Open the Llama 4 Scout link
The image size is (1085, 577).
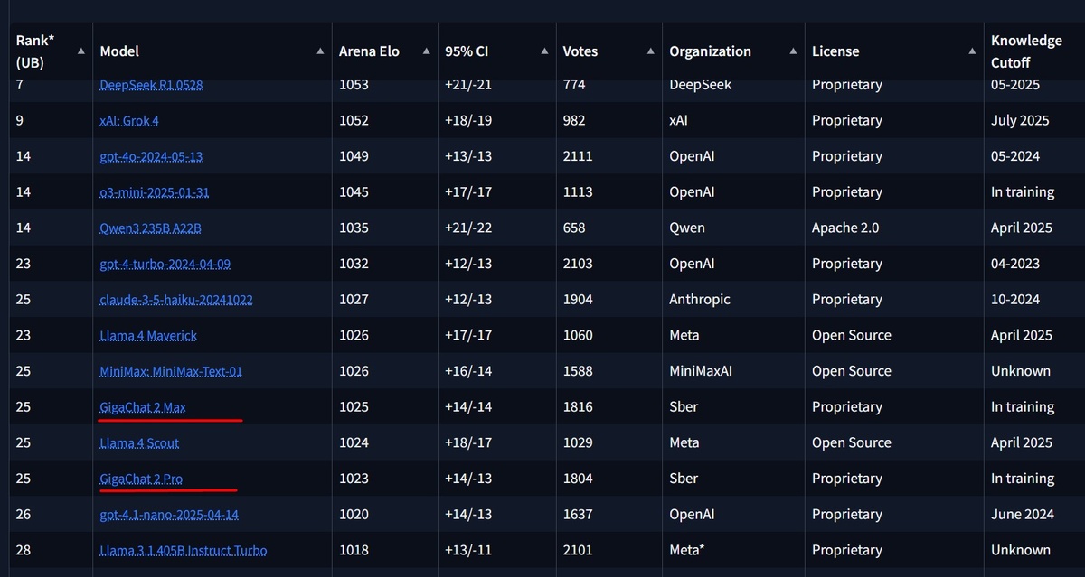click(139, 442)
